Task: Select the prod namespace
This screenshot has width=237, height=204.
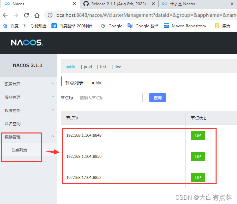Action: [x=88, y=67]
